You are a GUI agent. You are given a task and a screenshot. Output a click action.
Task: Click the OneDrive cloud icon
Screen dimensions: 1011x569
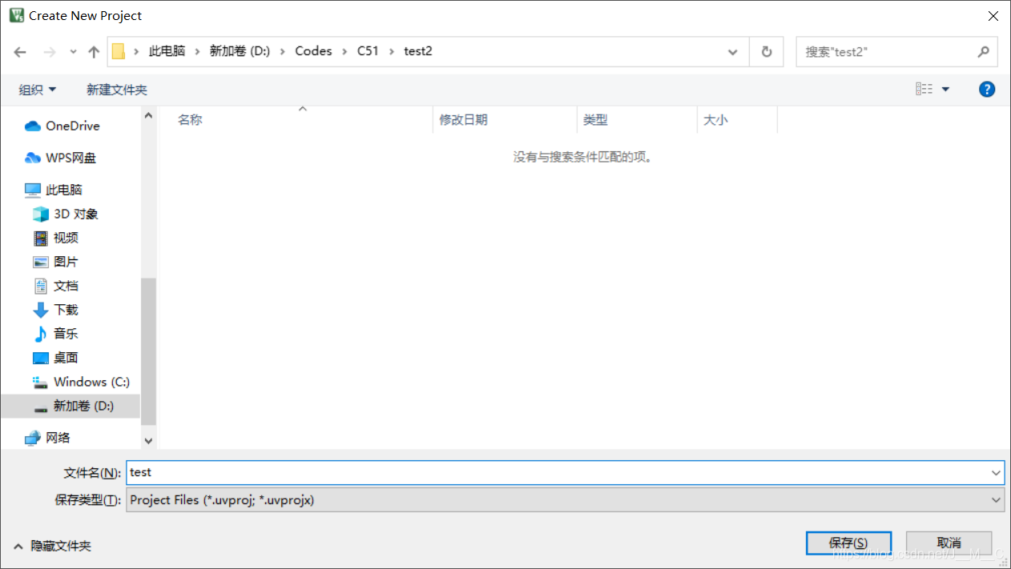[33, 126]
